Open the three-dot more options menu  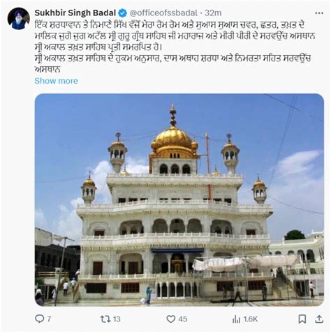pos(319,13)
